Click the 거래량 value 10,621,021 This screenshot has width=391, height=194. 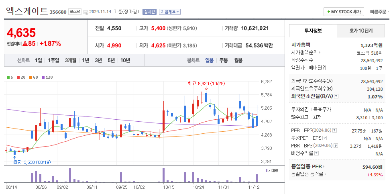[x=255, y=28]
